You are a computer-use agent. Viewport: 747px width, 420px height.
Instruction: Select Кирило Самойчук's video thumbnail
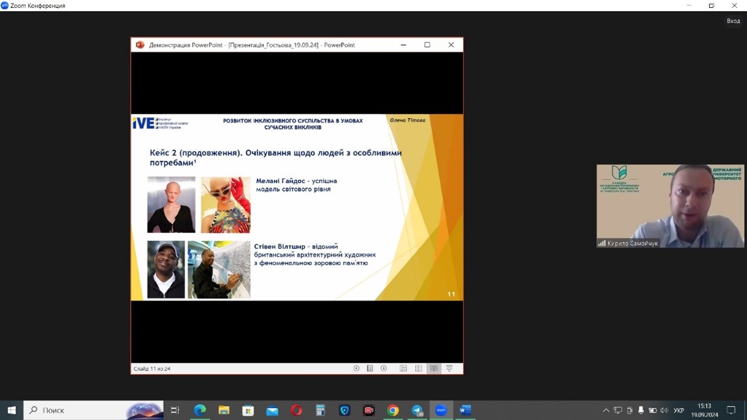pyautogui.click(x=670, y=206)
